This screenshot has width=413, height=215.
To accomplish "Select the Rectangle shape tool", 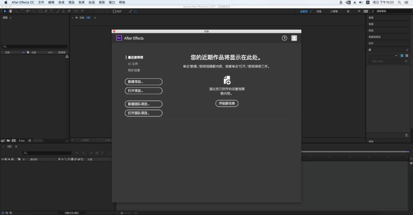I will [40, 11].
